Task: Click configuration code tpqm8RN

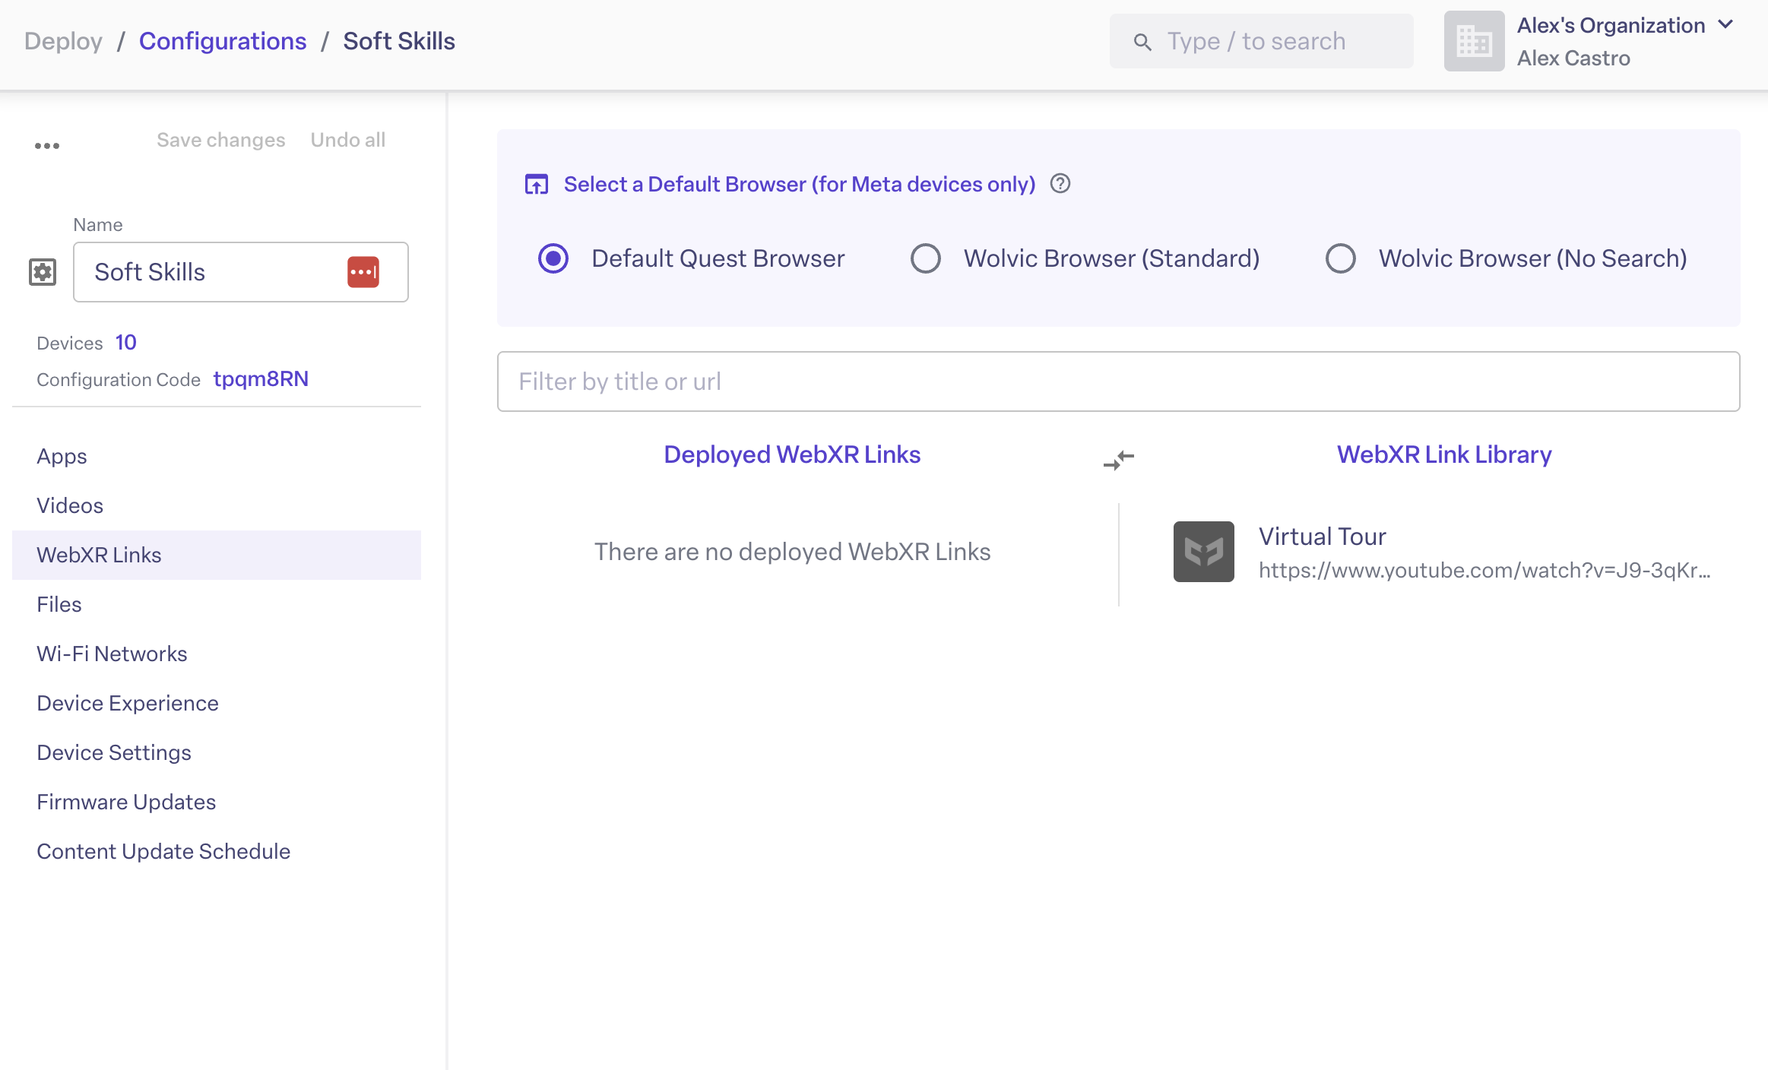Action: [x=261, y=378]
